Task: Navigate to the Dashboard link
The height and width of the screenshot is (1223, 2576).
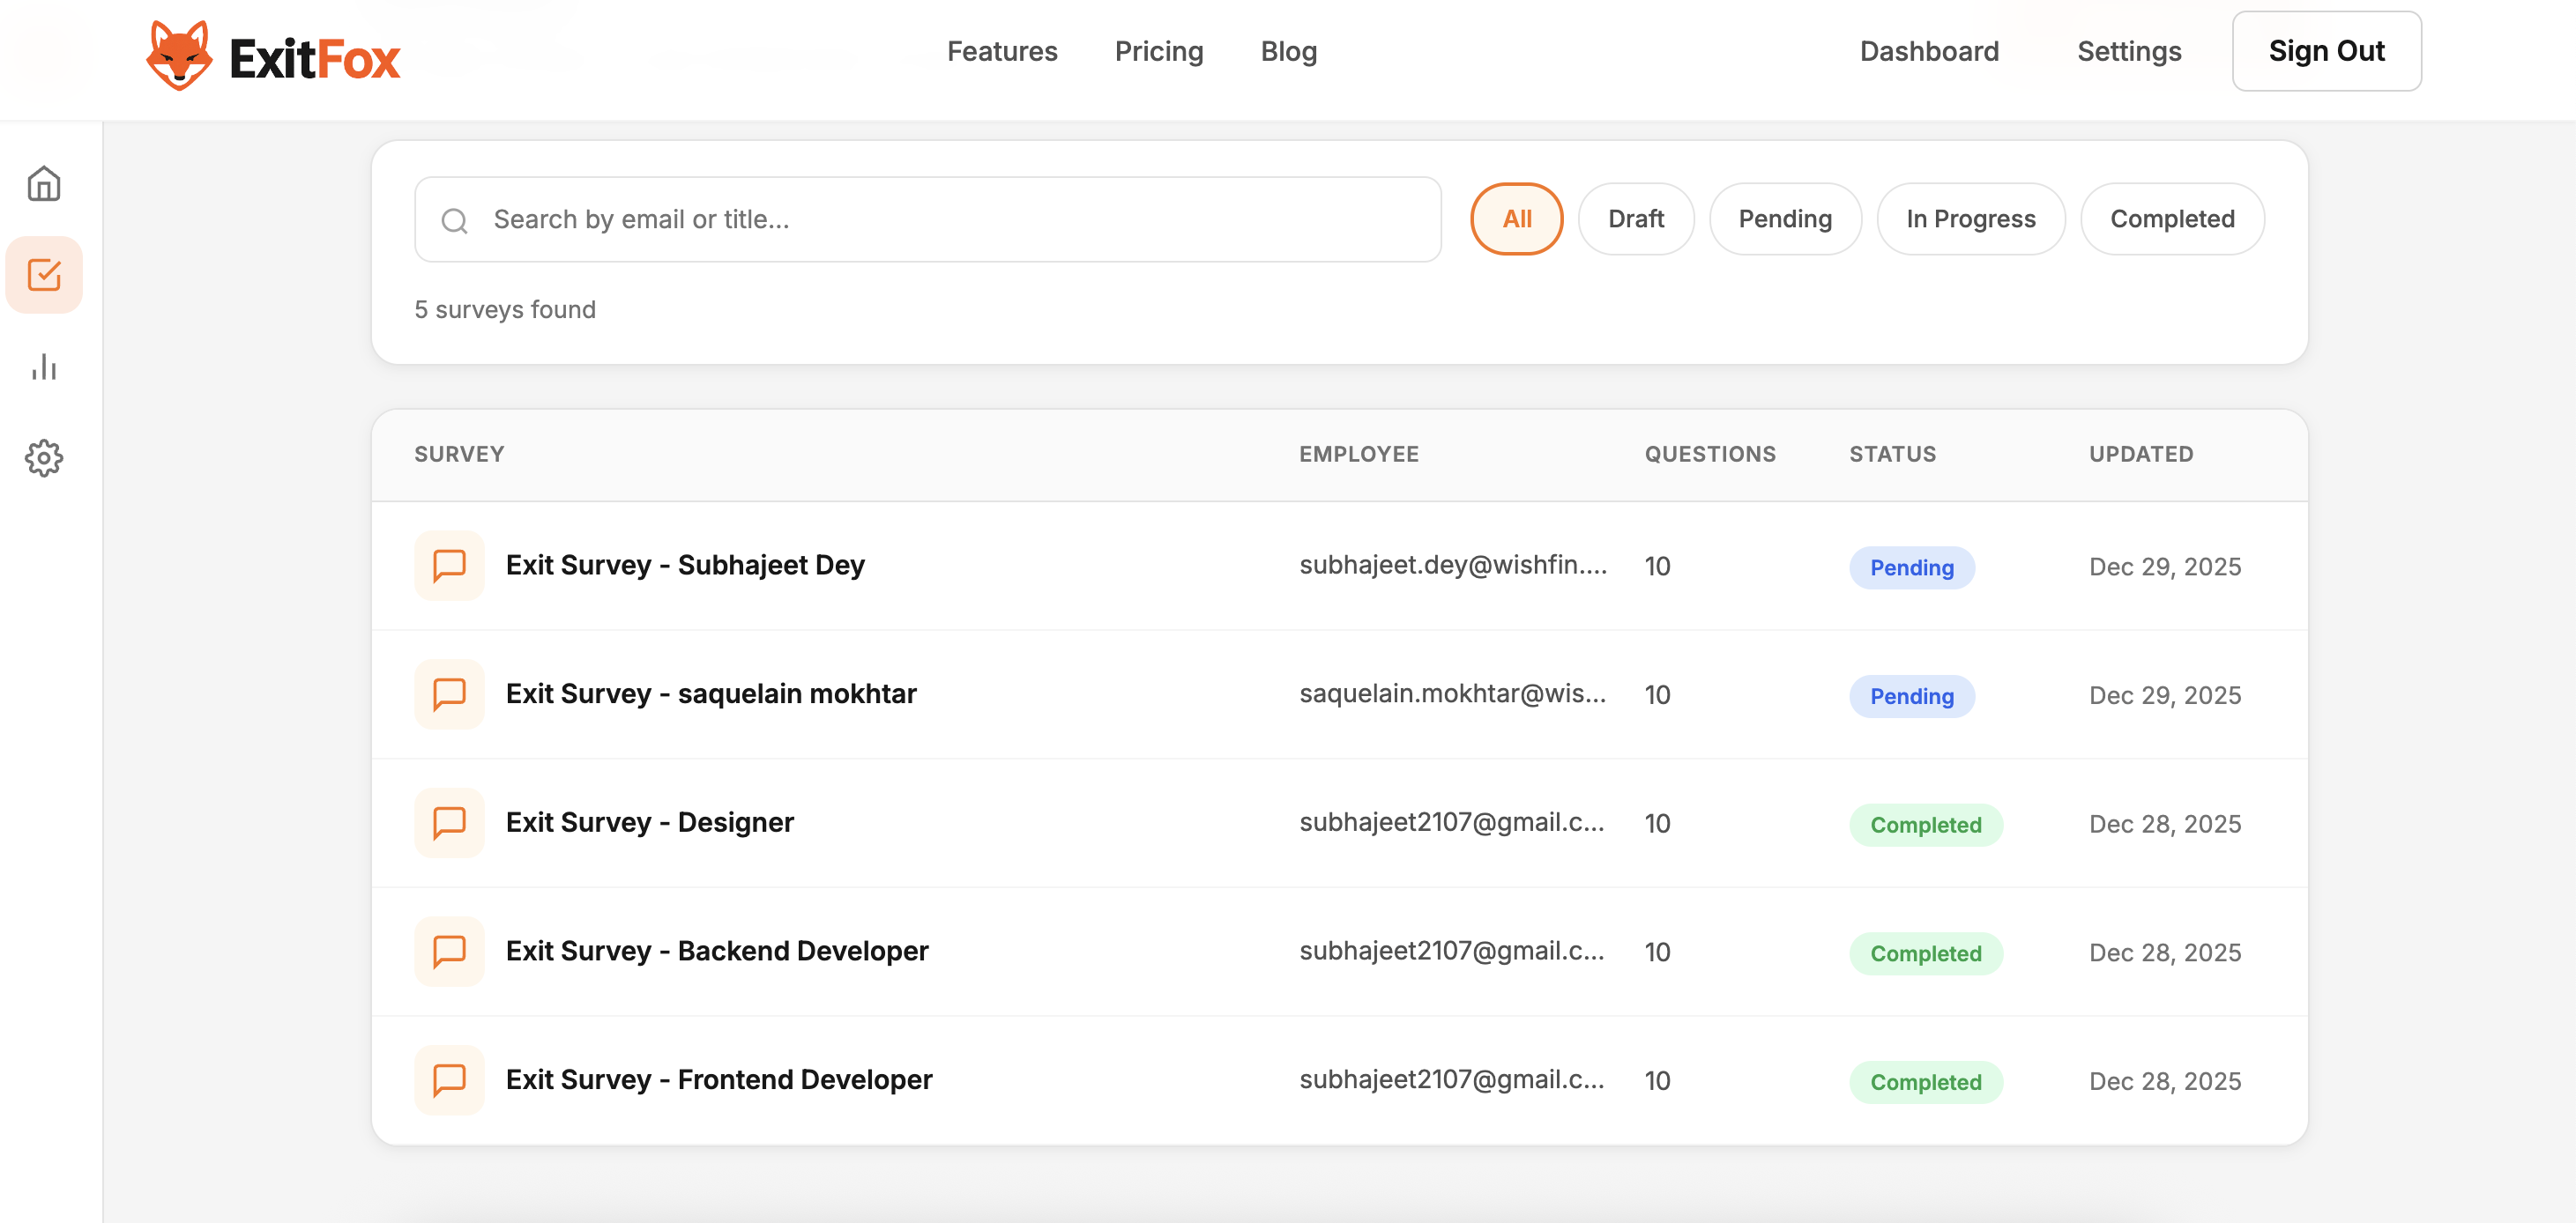Action: point(1928,51)
